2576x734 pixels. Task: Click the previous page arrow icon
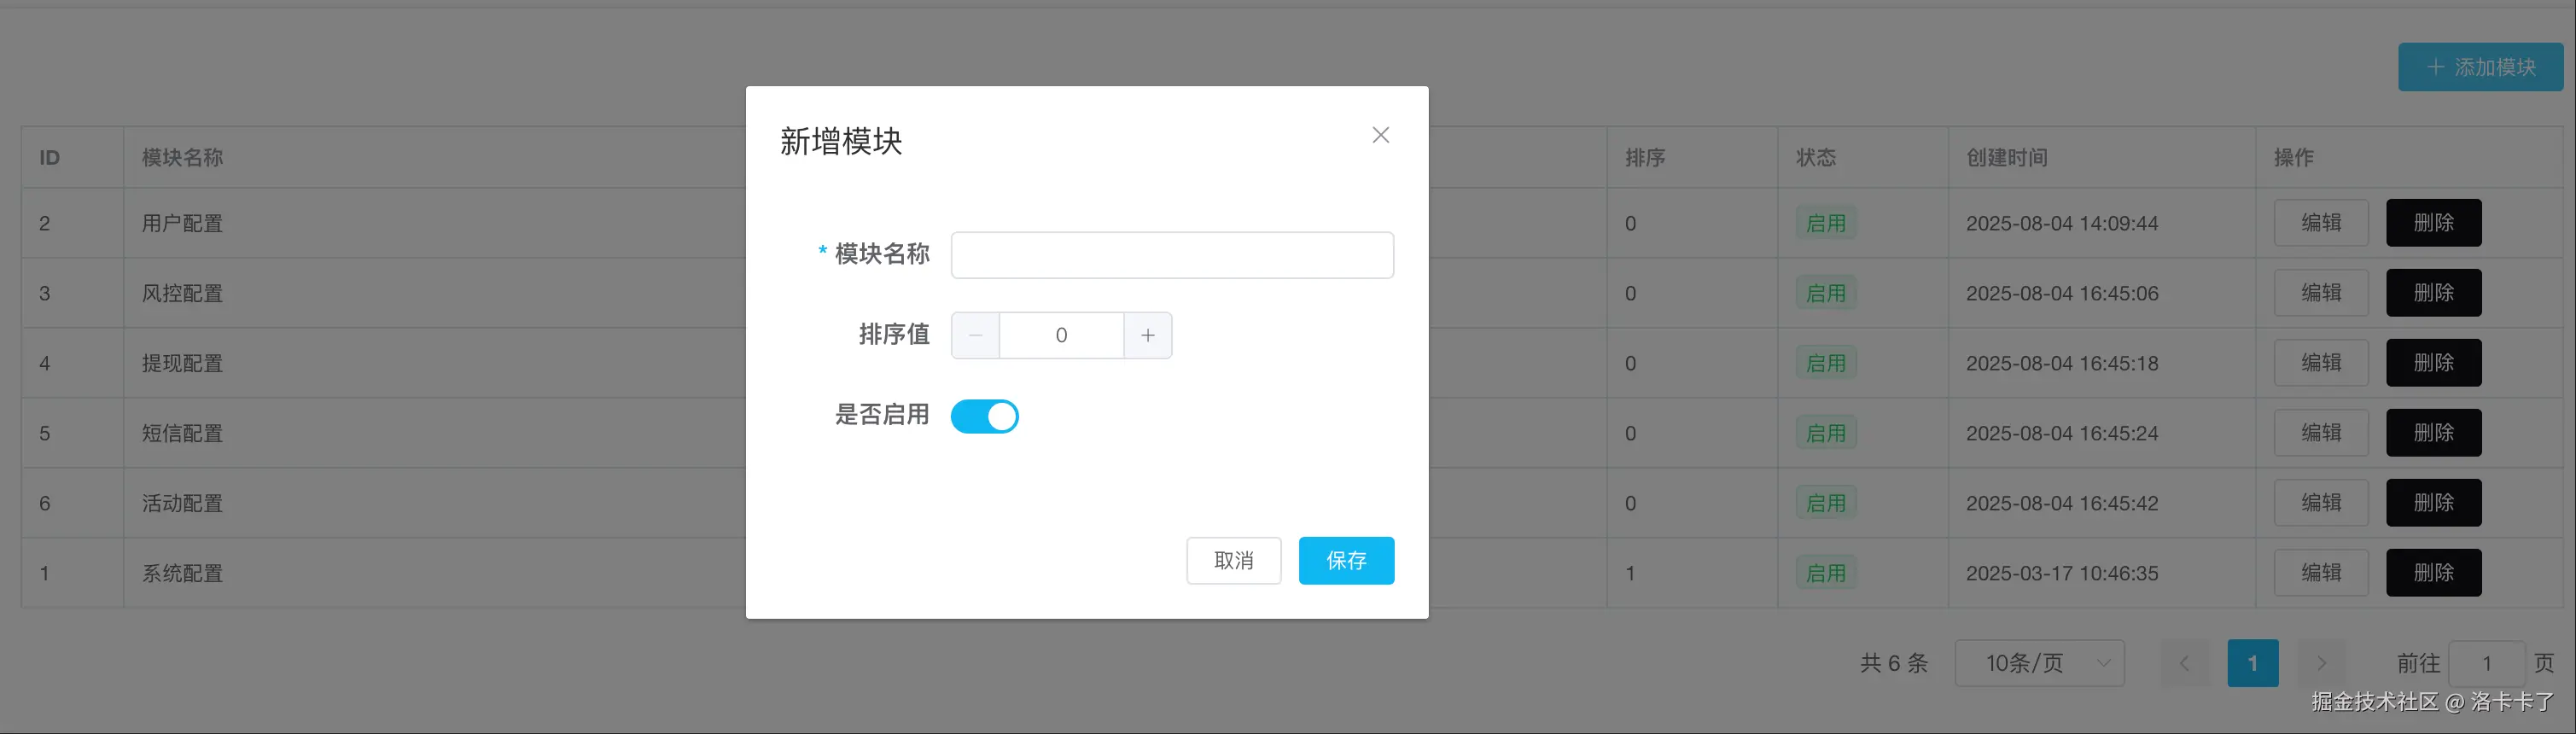pos(2184,663)
